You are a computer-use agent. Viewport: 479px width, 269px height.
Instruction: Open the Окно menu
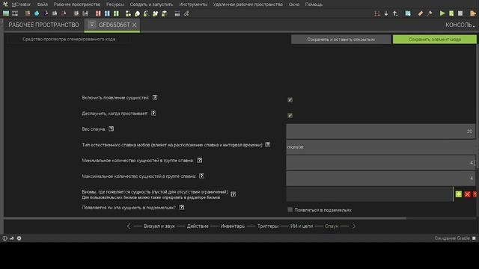tap(294, 4)
